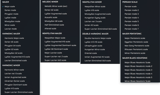Screen dimensions: 160x95
Task: Select Mixolydian Augmented scale
Action: point(97,14)
